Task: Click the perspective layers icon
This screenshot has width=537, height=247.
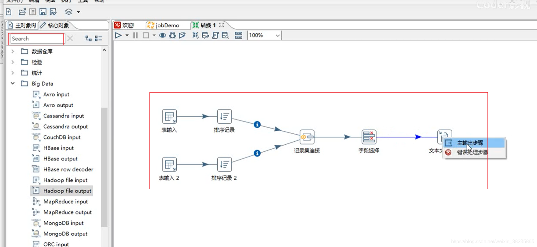Action: point(69,12)
